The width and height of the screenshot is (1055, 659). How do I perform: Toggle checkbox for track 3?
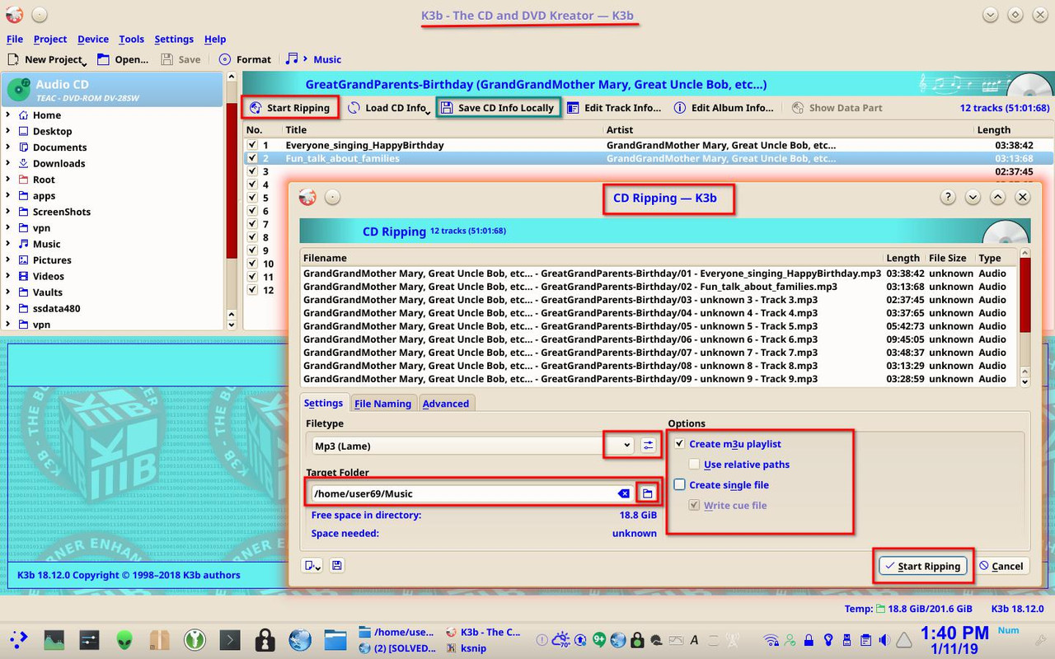tap(252, 171)
